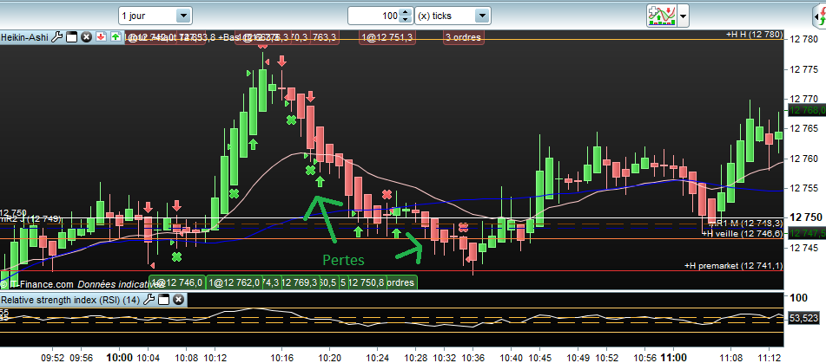Click the add-indicator chart icon
Screen dimensions: 826x363
pyautogui.click(x=662, y=16)
